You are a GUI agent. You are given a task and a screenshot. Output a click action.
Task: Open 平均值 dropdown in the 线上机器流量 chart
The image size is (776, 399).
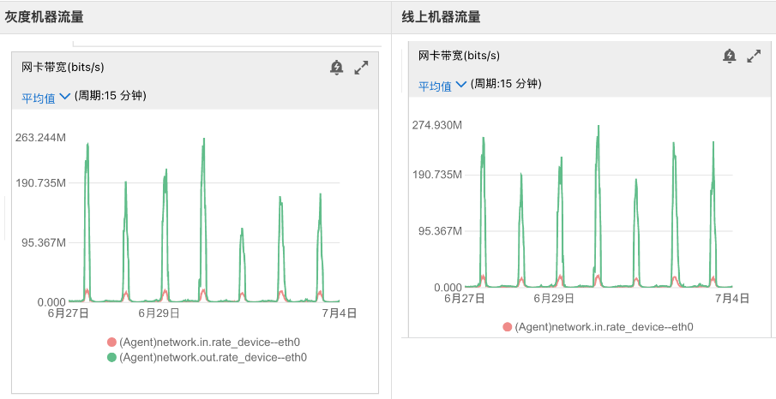pos(442,85)
